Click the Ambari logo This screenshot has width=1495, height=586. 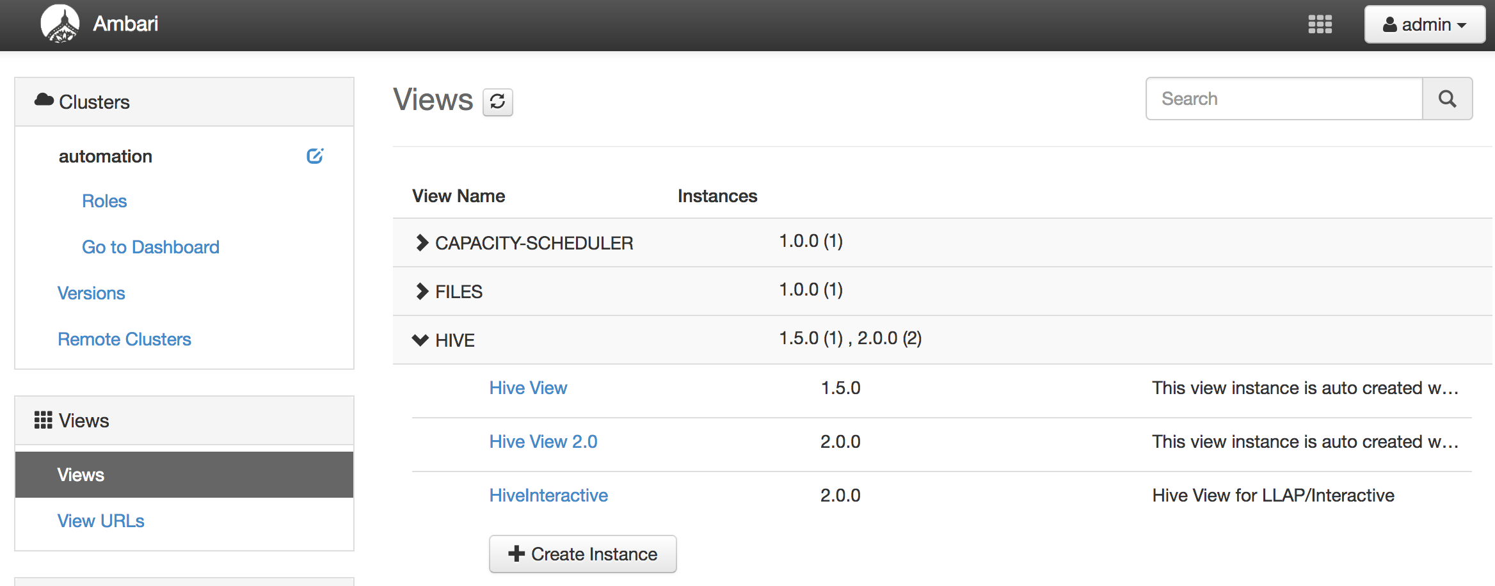[x=61, y=24]
